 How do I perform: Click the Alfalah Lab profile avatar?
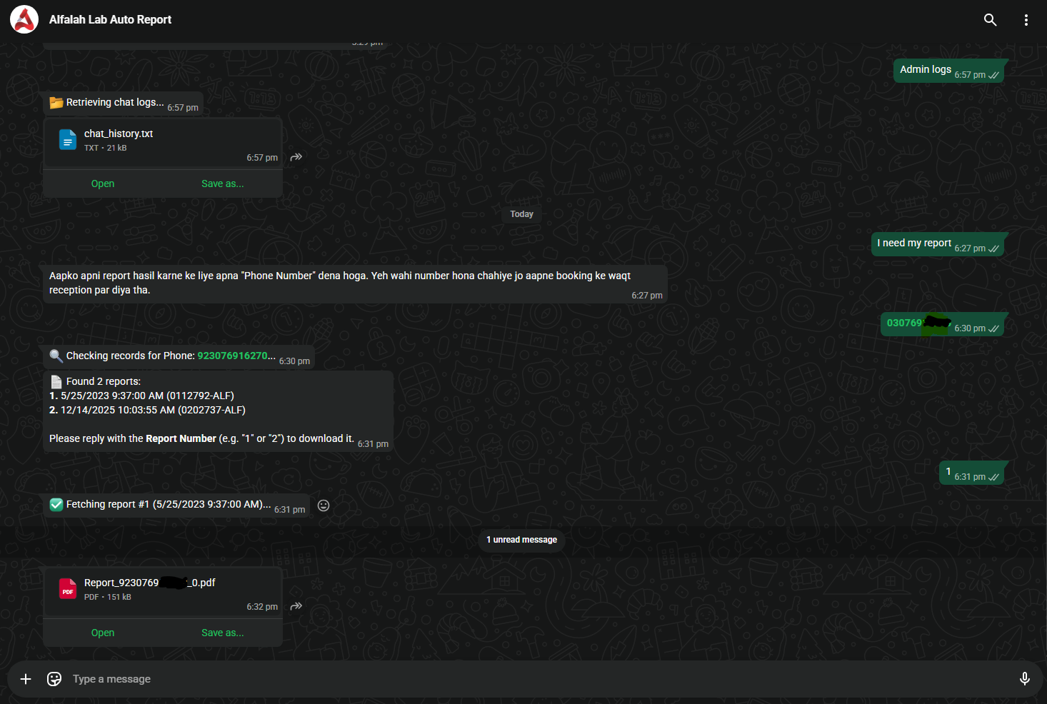click(x=24, y=20)
